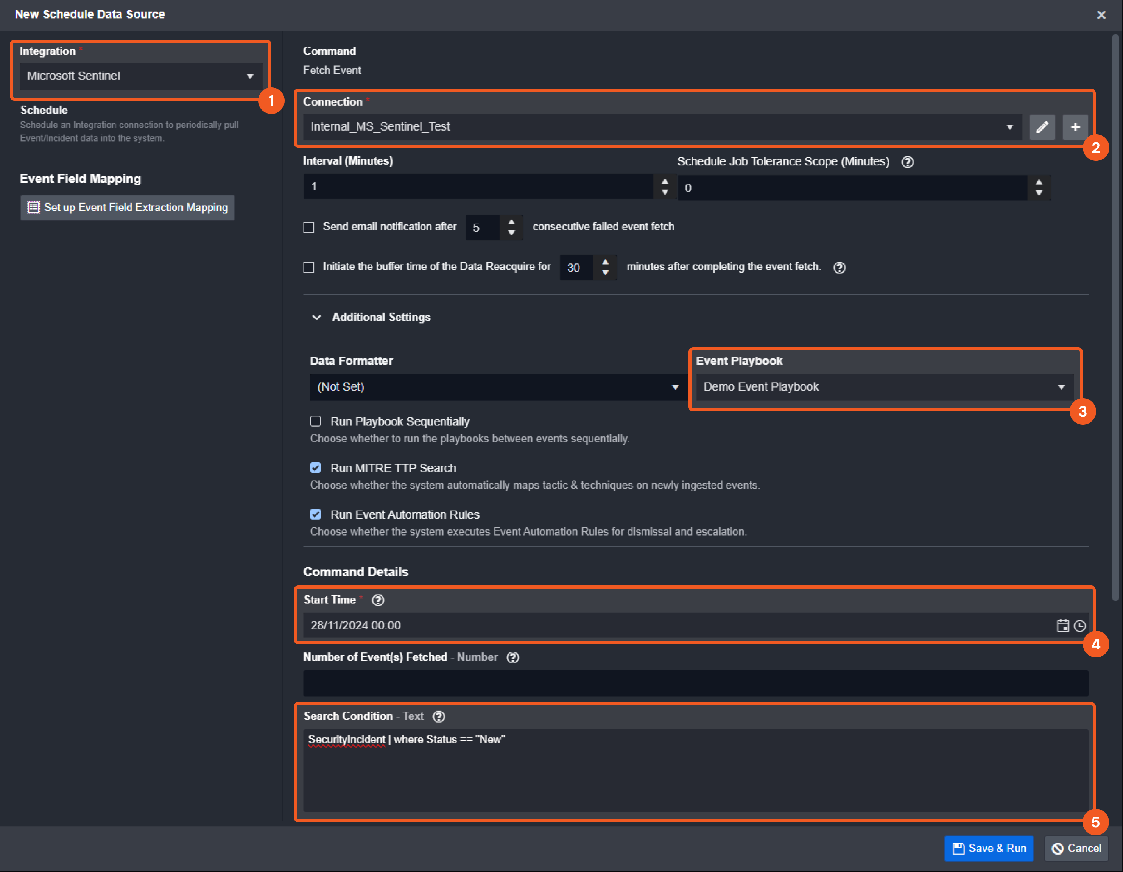
Task: Enable Send email notification checkbox
Action: coord(308,227)
